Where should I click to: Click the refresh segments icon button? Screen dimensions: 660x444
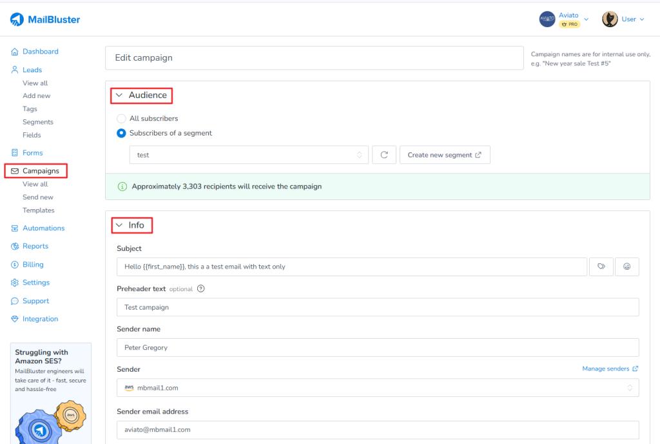(x=384, y=155)
